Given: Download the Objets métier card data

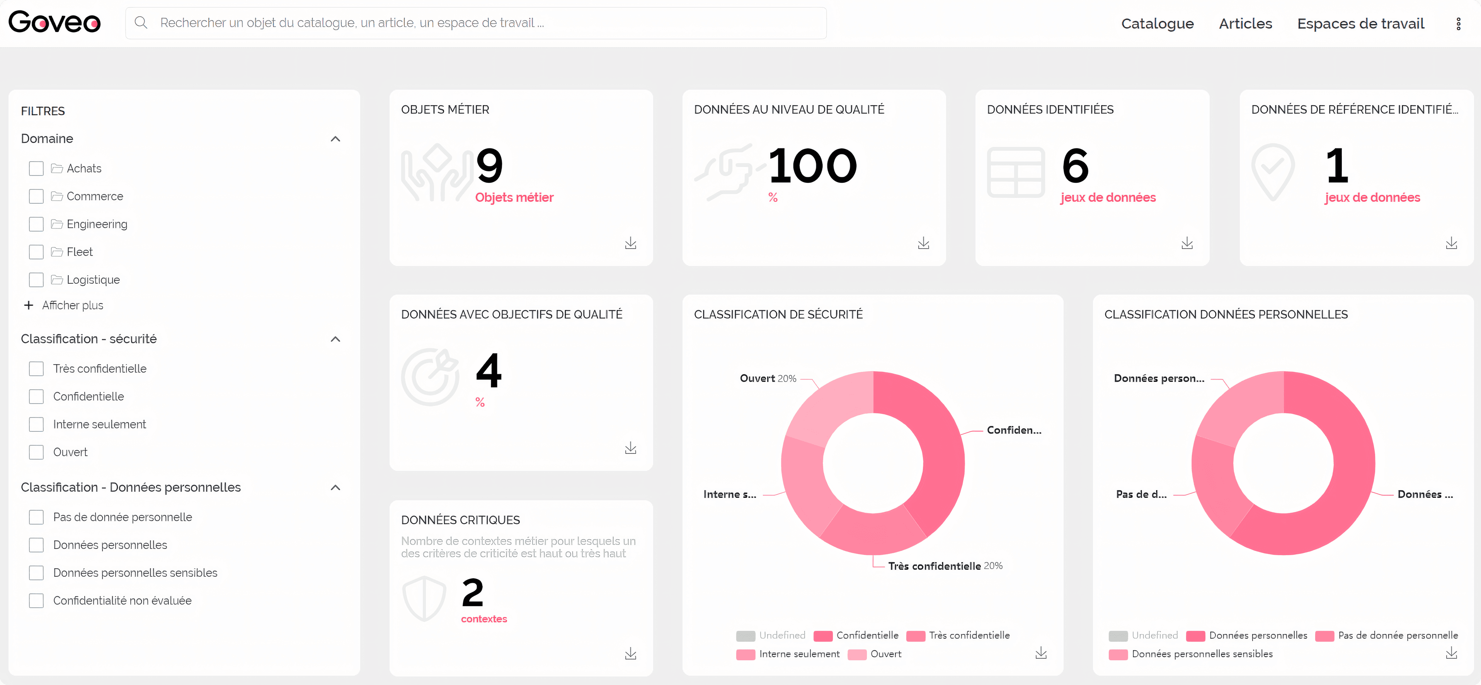Looking at the screenshot, I should [x=631, y=243].
